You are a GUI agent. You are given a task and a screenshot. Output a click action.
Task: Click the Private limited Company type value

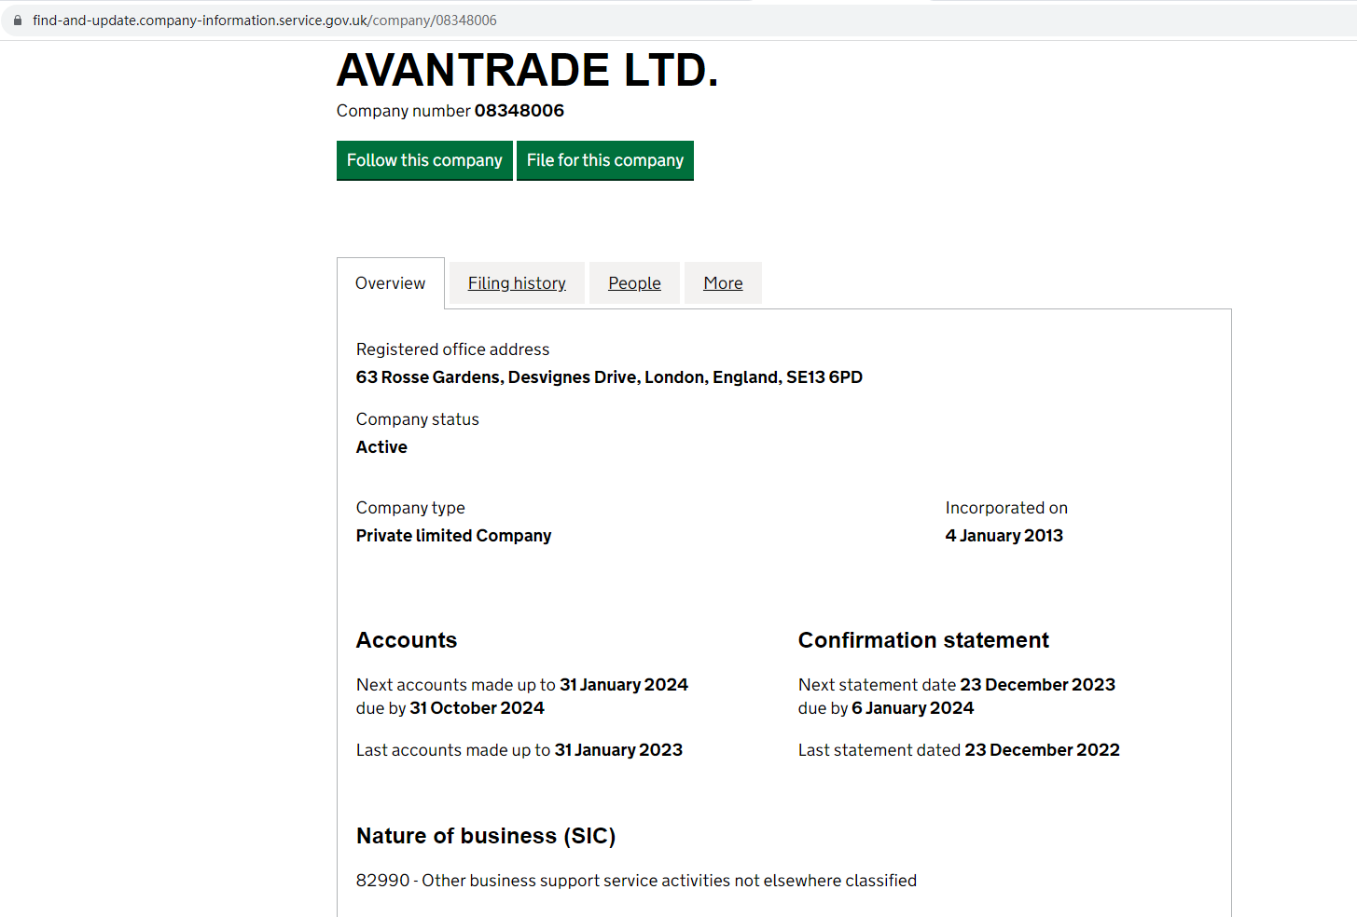453,536
